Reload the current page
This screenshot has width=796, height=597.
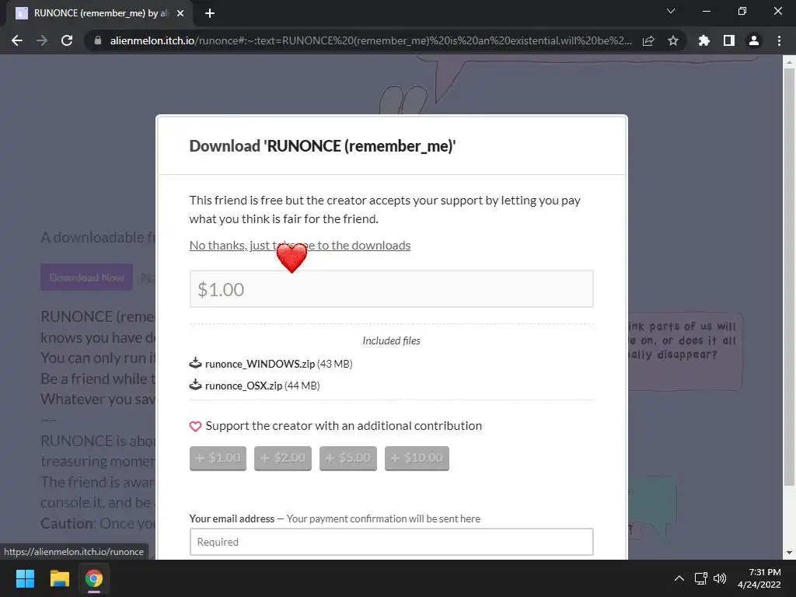click(x=67, y=40)
